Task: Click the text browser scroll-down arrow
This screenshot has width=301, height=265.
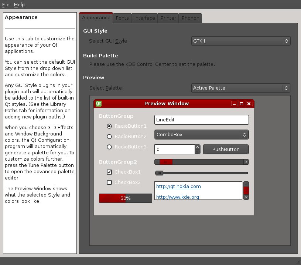Action: (246, 197)
